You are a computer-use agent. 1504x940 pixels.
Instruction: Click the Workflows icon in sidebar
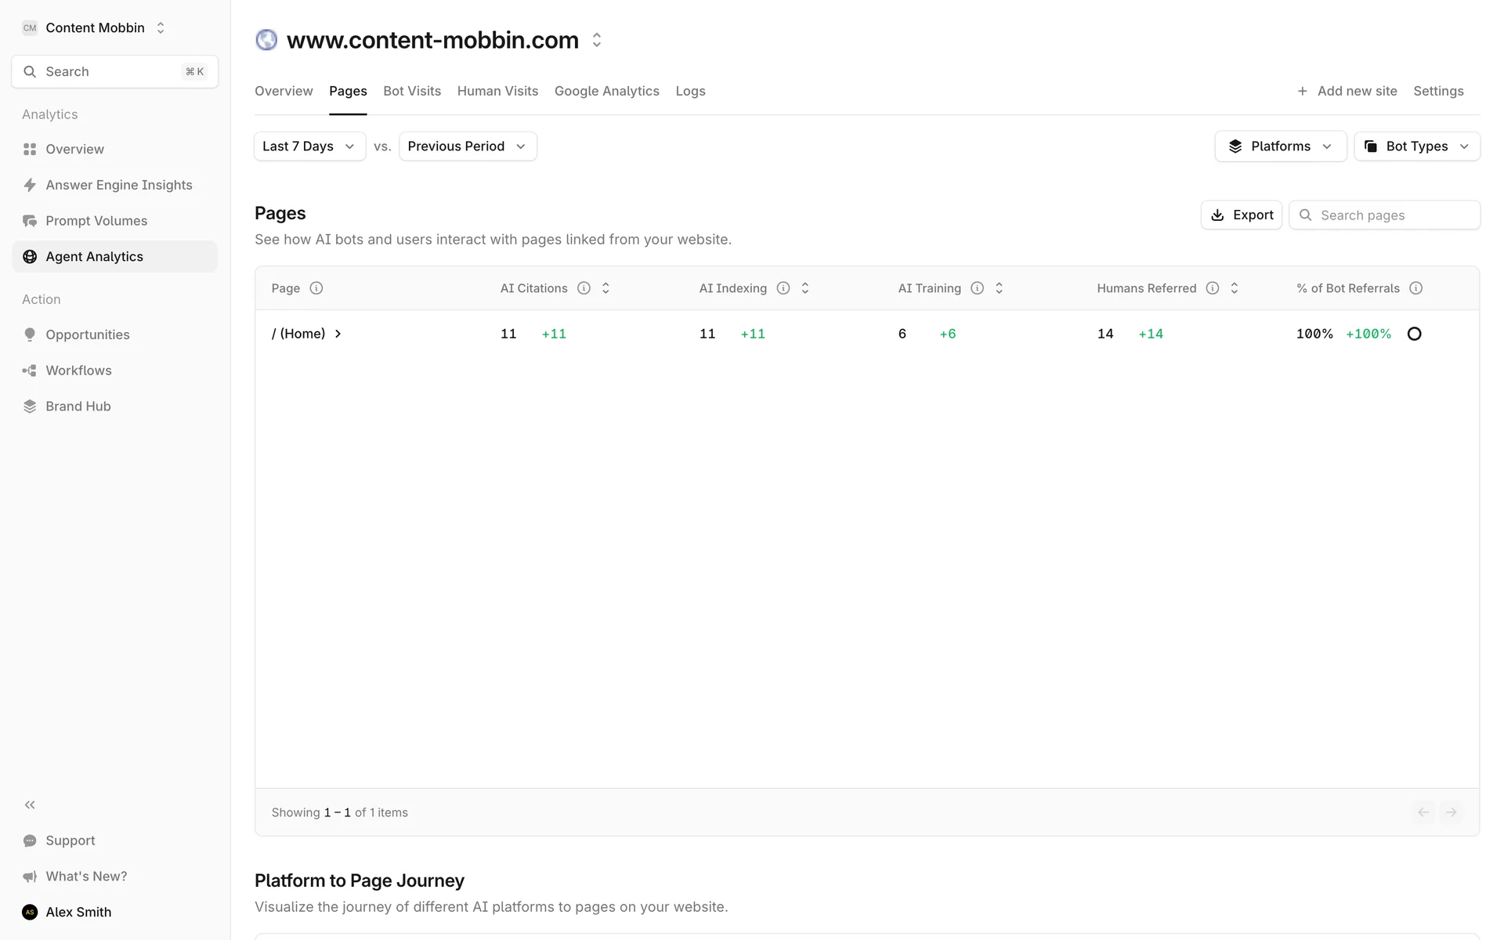30,371
